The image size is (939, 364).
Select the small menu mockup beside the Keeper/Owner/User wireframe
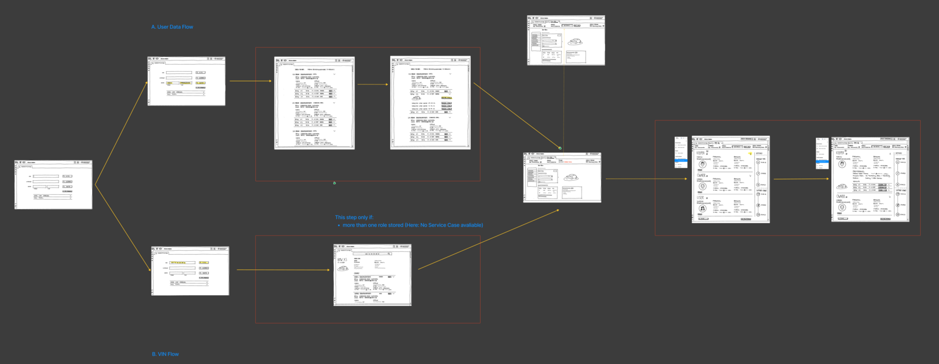pos(681,152)
